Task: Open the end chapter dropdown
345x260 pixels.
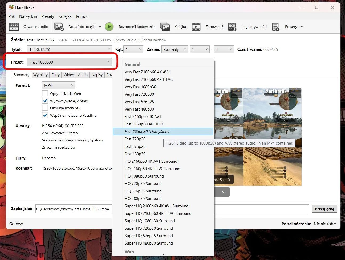Action: point(224,49)
